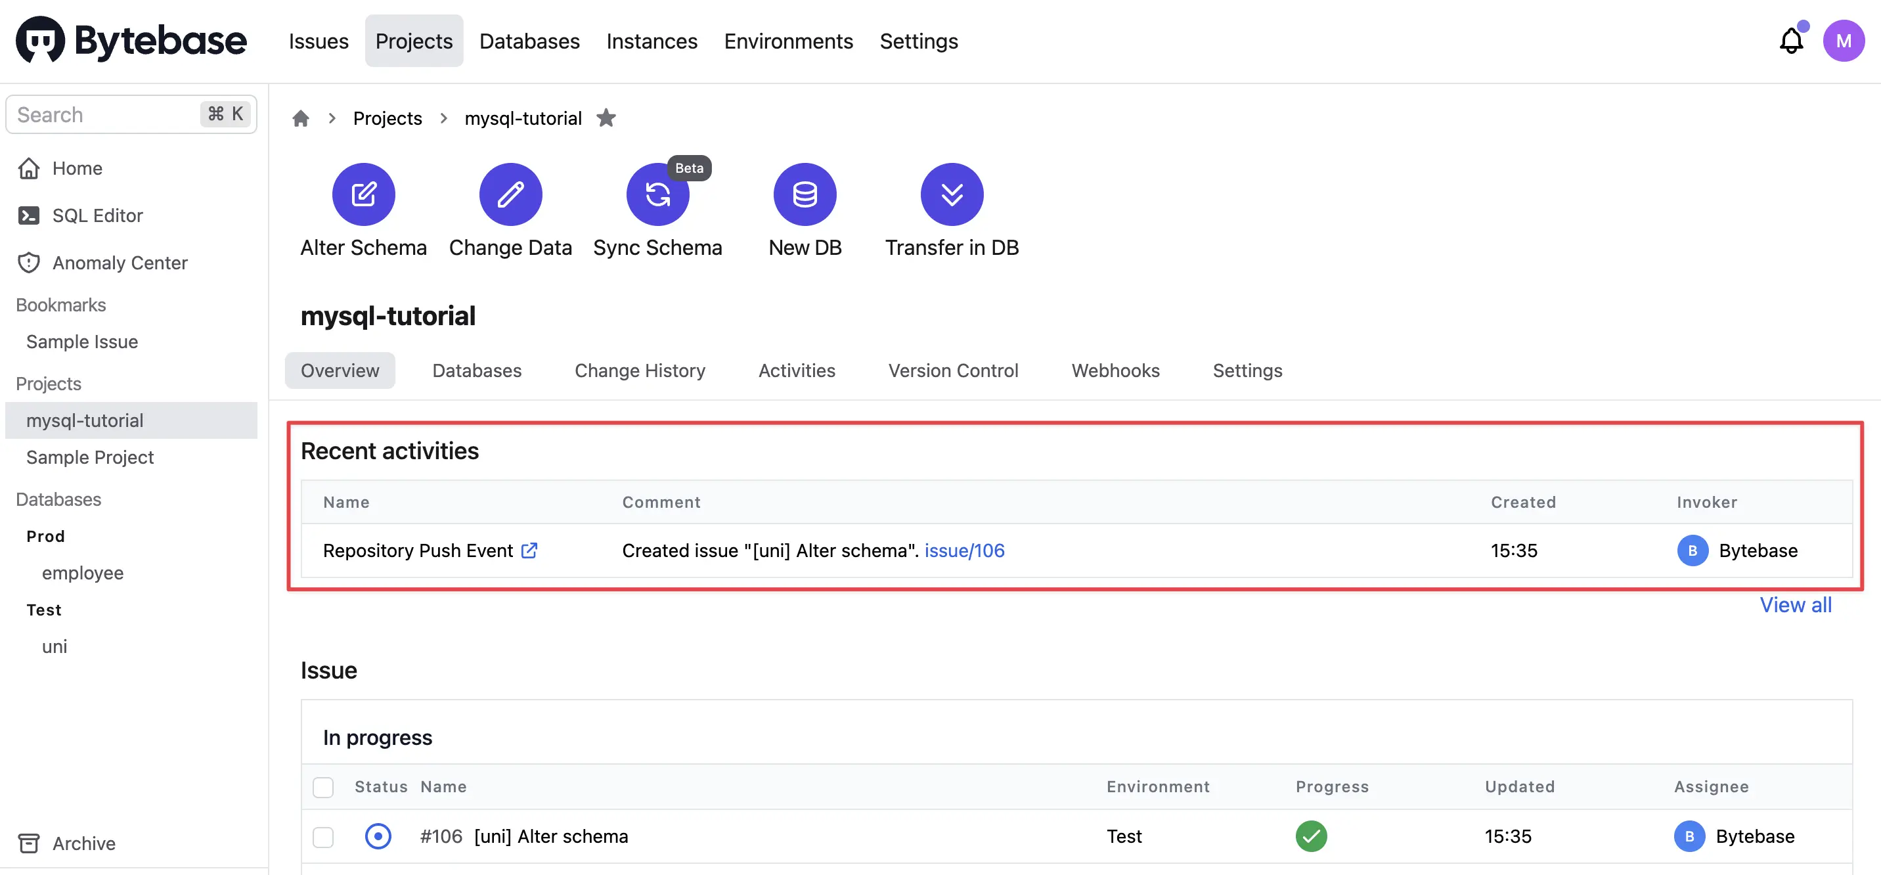Switch to the project Databases tab
Screen dimensions: 1881x875
click(477, 370)
